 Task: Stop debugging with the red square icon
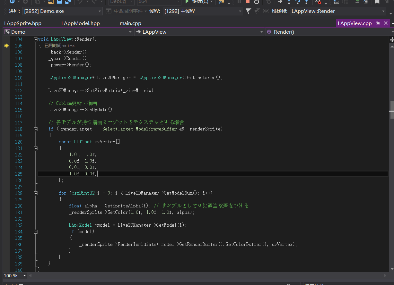(248, 2)
